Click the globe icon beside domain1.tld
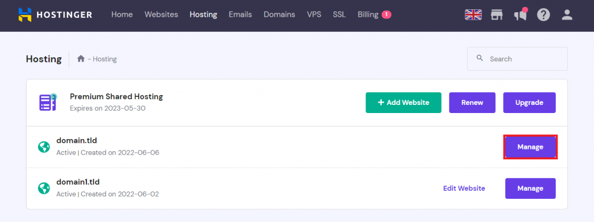 tap(44, 188)
